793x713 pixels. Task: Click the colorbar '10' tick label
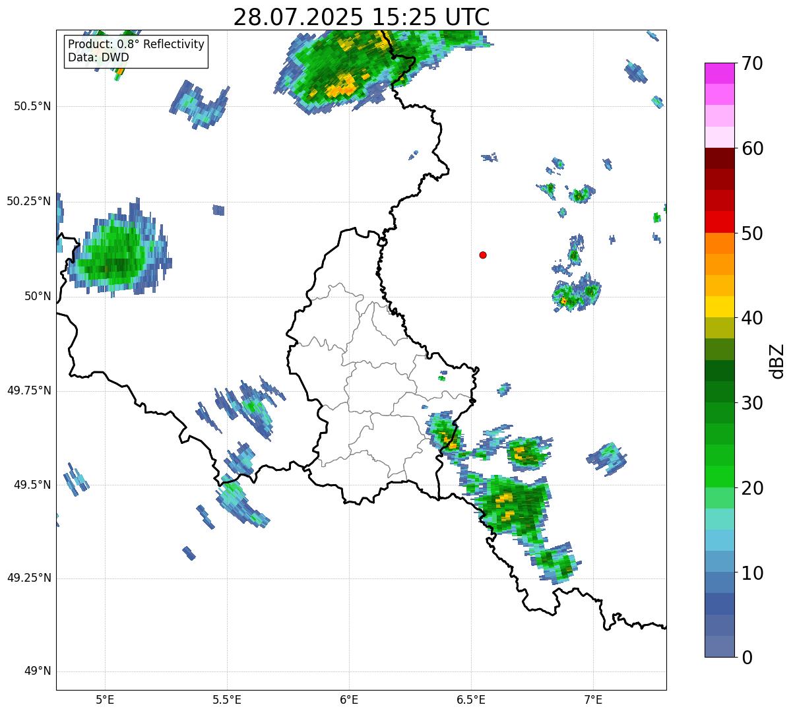pos(752,573)
